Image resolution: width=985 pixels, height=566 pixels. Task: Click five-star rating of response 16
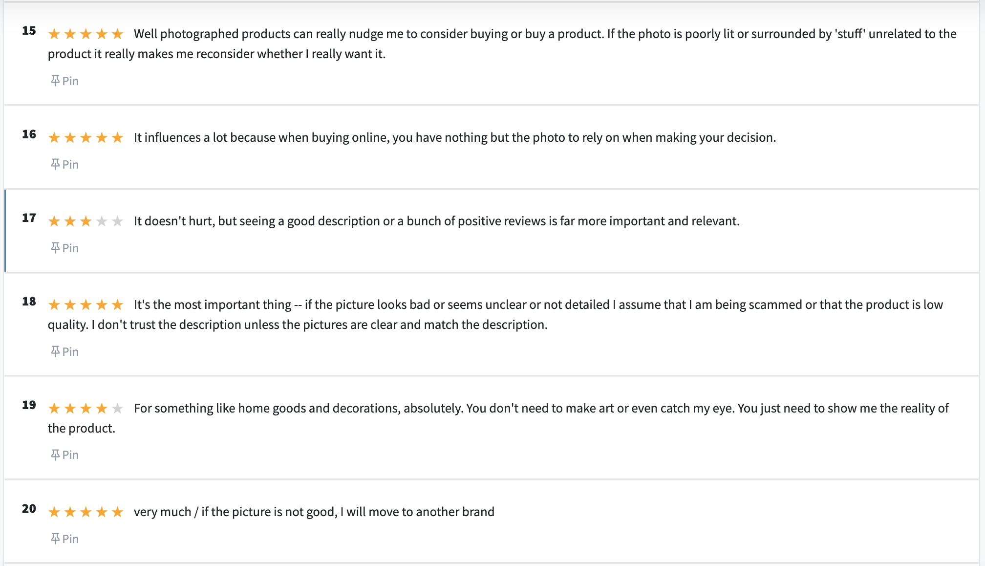click(86, 137)
